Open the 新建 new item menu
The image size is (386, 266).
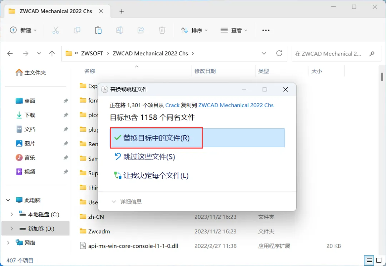tap(23, 30)
